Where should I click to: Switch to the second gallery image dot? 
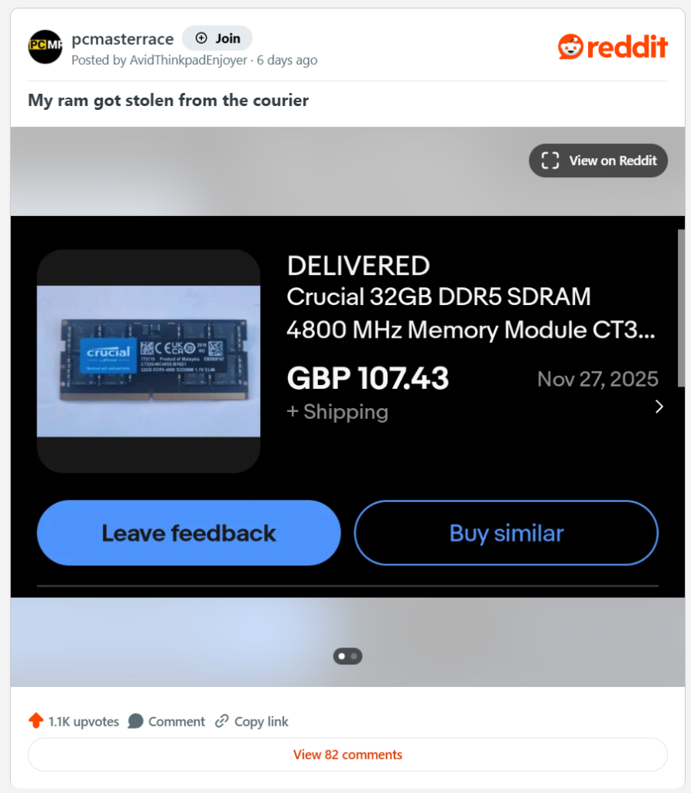(354, 657)
